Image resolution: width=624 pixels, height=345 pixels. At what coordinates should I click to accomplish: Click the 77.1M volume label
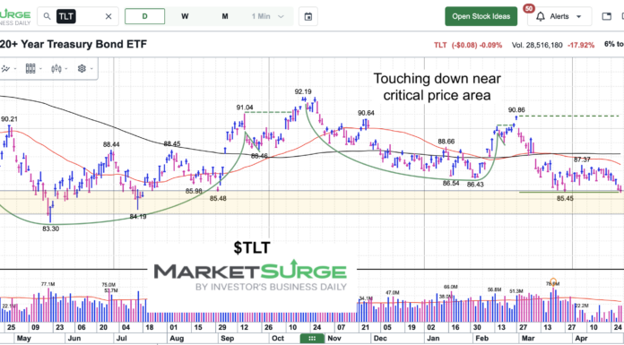(x=48, y=284)
